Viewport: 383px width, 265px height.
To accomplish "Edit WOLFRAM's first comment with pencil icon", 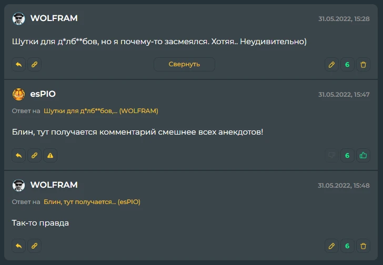I will coord(331,65).
